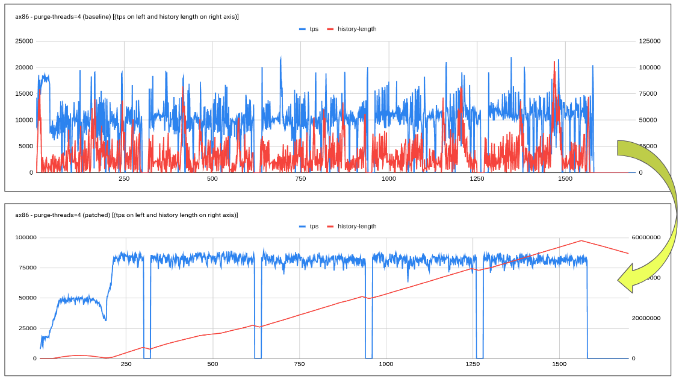Click the "tps" legend text in patched chart

click(x=314, y=227)
